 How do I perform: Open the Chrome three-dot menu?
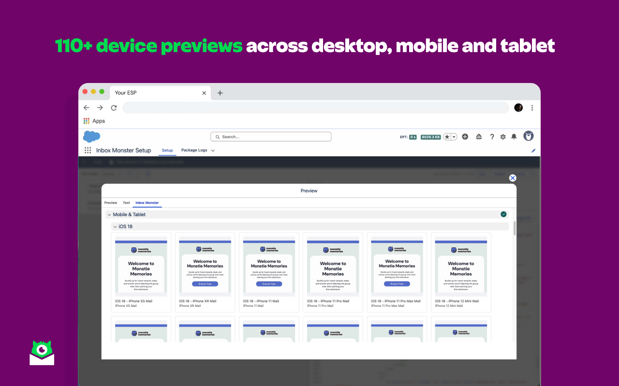[532, 108]
